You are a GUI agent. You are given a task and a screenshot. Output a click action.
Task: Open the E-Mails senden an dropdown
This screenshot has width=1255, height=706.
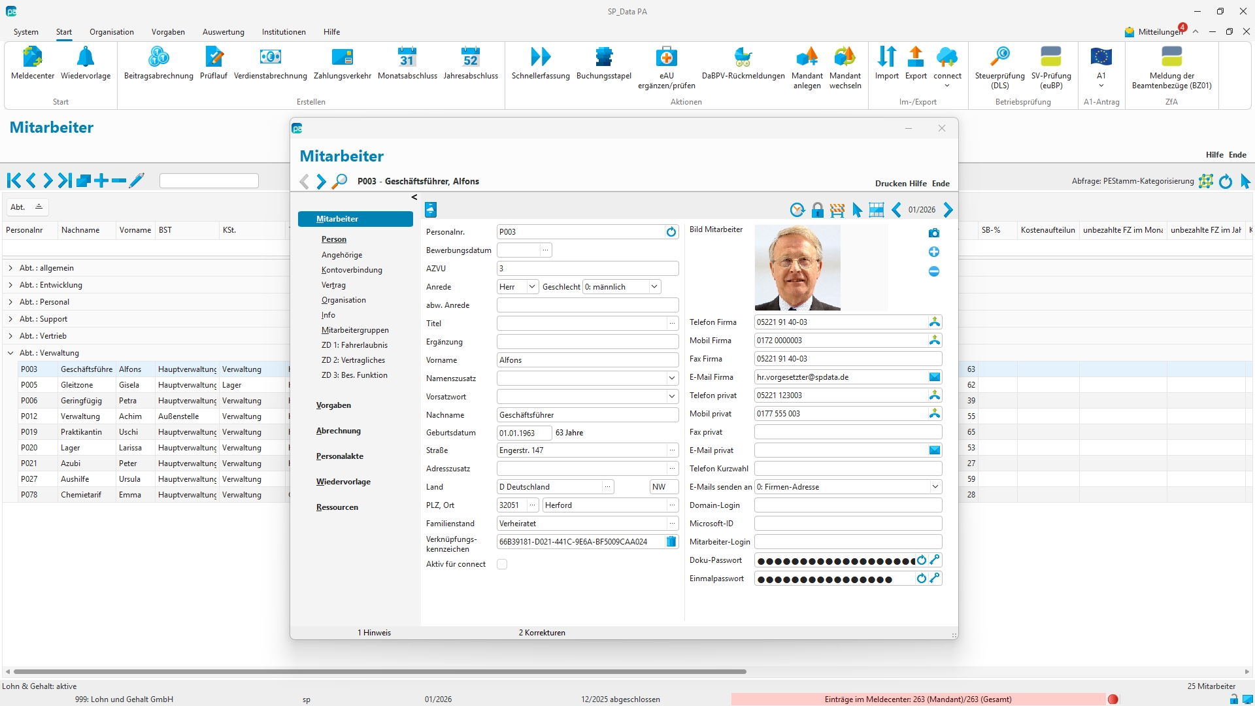tap(935, 487)
